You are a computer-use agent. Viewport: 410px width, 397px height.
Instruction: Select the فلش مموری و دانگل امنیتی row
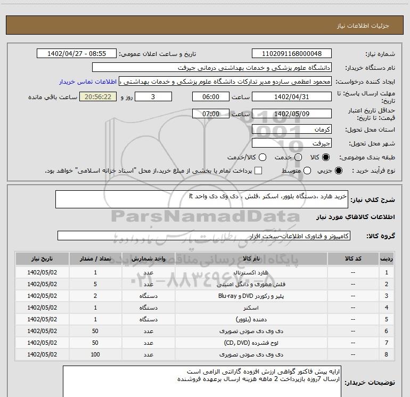coord(204,284)
